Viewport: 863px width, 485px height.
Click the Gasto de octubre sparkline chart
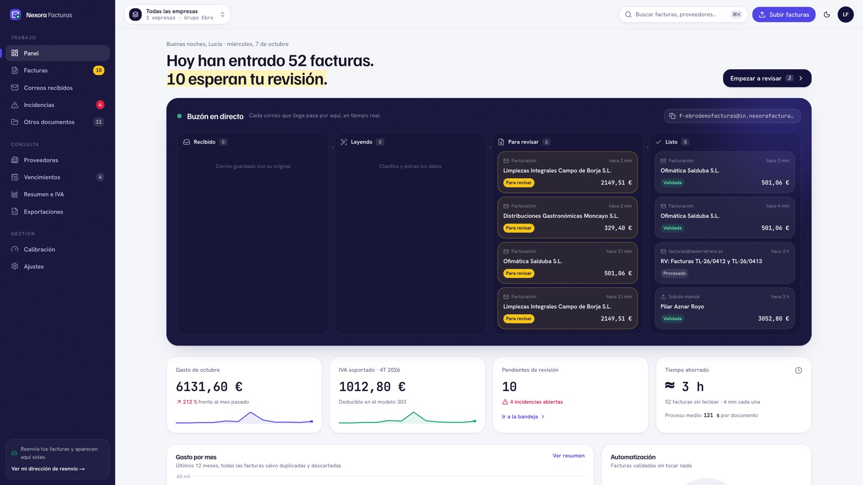(244, 418)
